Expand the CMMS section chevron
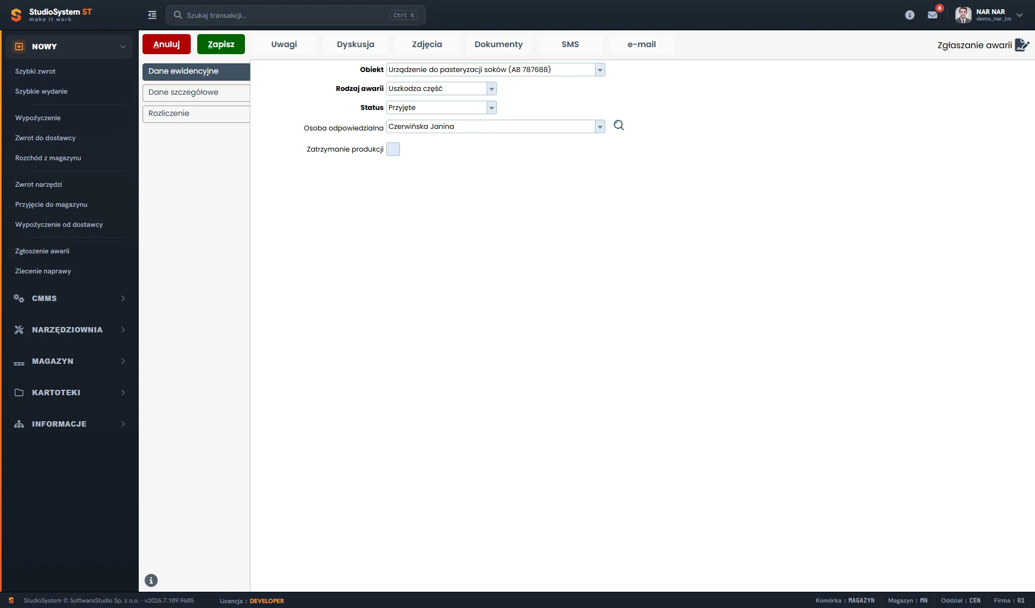 pyautogui.click(x=123, y=298)
